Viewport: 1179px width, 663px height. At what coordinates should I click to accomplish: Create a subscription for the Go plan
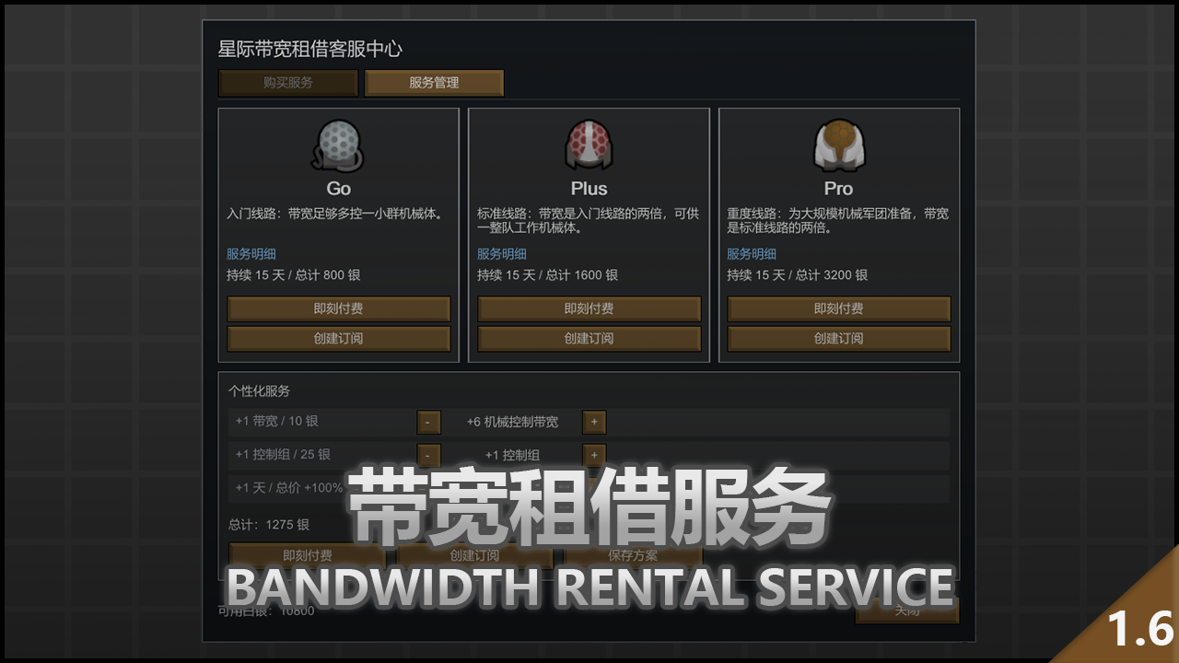[338, 338]
